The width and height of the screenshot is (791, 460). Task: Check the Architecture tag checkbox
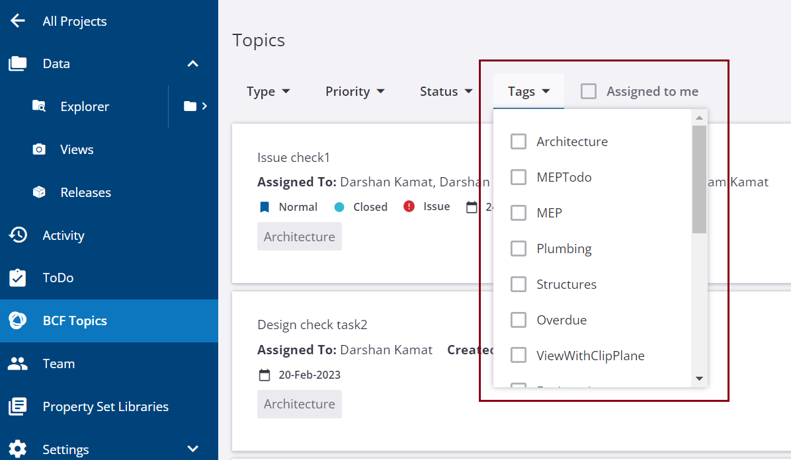(x=519, y=141)
